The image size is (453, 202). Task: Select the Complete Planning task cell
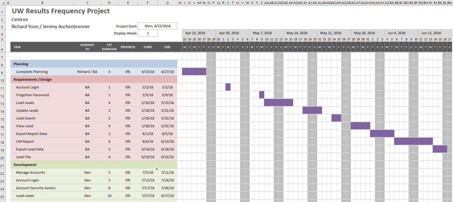pos(42,72)
